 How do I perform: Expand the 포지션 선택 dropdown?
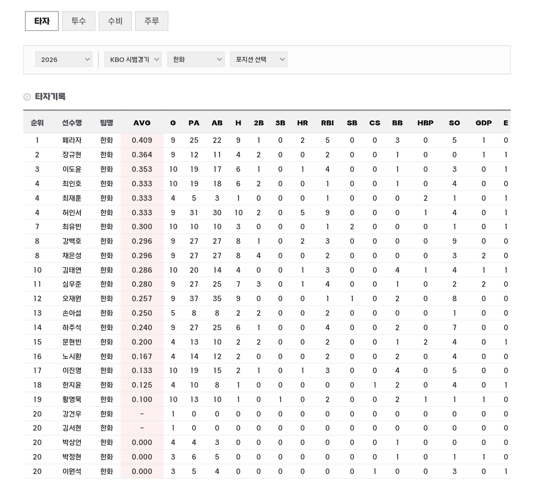click(259, 59)
